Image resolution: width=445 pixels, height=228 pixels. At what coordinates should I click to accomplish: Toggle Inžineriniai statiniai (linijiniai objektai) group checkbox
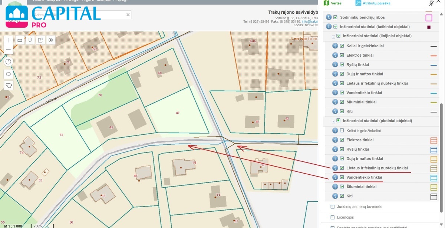338,36
